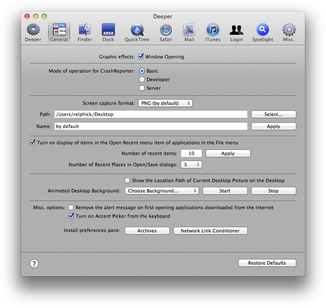The image size is (326, 308).
Task: Zoom the Deeper window with green button
Action: point(44,16)
